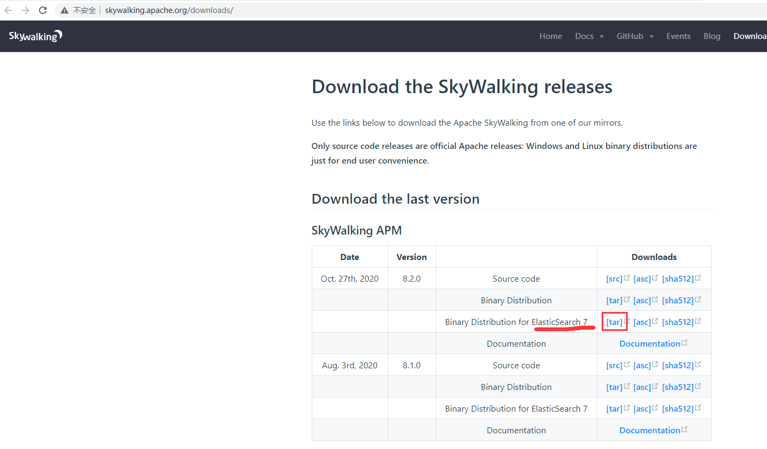Click the 'Downloads' column header
This screenshot has width=767, height=449.
tap(654, 257)
